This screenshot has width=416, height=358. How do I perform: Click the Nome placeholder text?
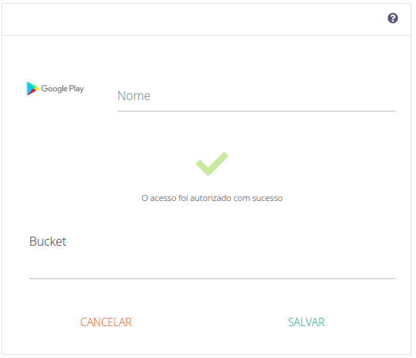click(x=134, y=96)
